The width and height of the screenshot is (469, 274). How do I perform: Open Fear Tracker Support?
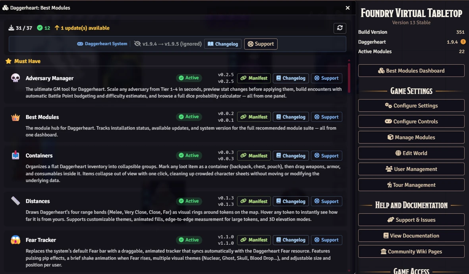click(x=326, y=240)
